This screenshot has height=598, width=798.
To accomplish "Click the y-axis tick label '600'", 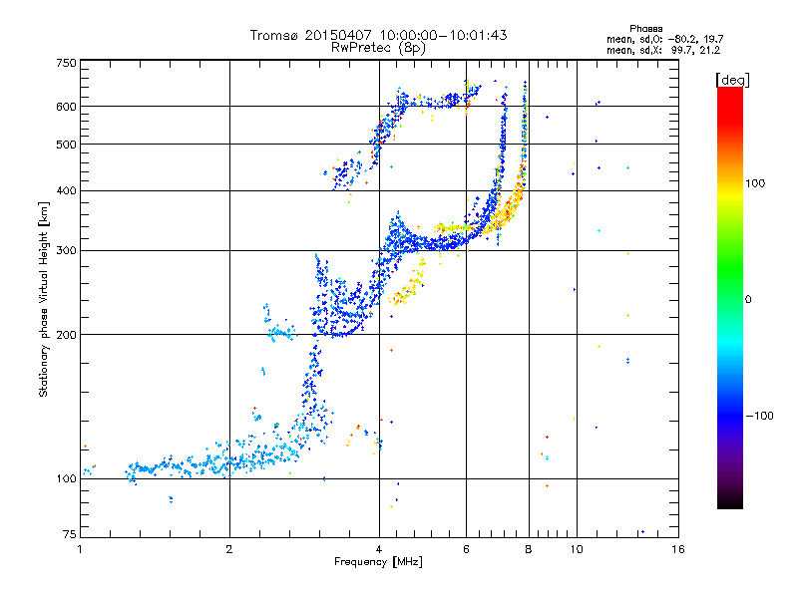I will tap(67, 107).
